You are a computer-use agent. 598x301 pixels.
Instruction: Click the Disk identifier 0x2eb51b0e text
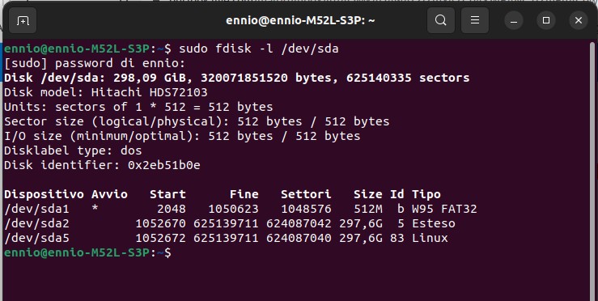click(102, 165)
